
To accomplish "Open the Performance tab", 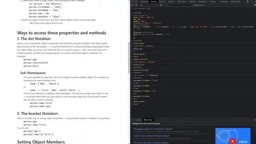I will (x=182, y=2).
